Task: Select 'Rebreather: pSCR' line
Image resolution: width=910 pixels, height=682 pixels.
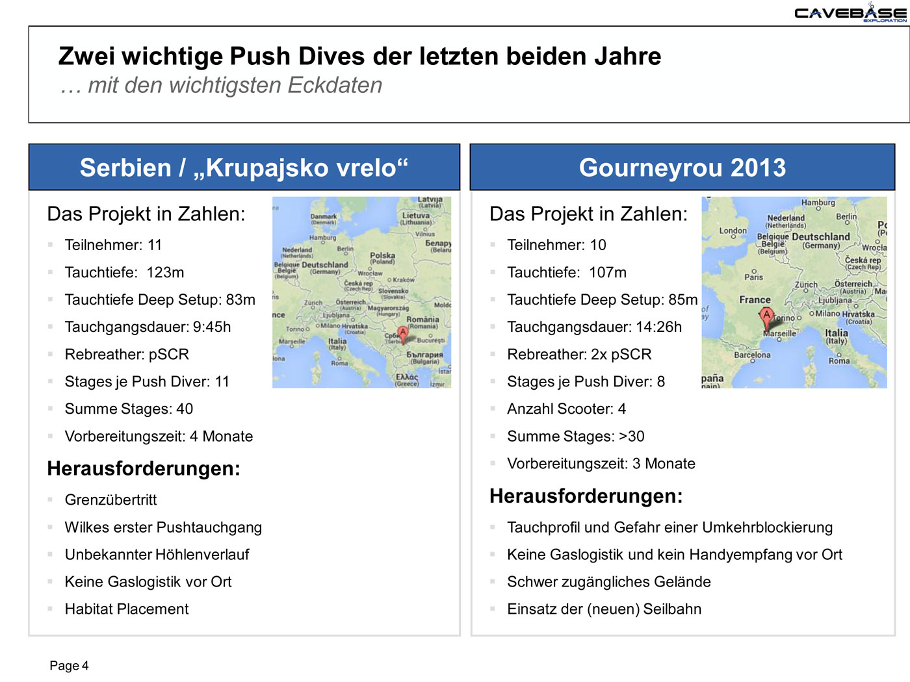Action: tap(127, 354)
